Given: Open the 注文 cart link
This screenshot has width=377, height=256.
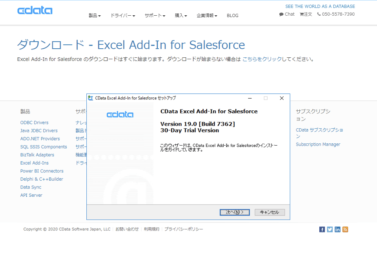Looking at the screenshot, I should [306, 14].
